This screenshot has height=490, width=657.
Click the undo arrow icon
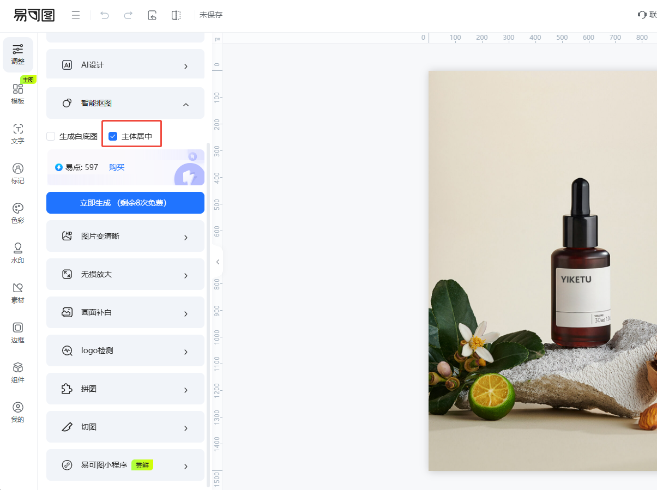[x=105, y=15]
